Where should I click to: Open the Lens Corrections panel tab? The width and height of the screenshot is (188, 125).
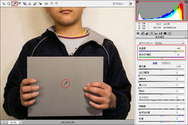pos(160,33)
